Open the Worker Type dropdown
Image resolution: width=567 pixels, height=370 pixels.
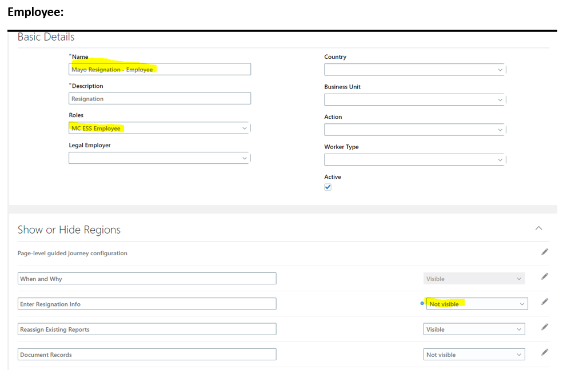(x=414, y=159)
